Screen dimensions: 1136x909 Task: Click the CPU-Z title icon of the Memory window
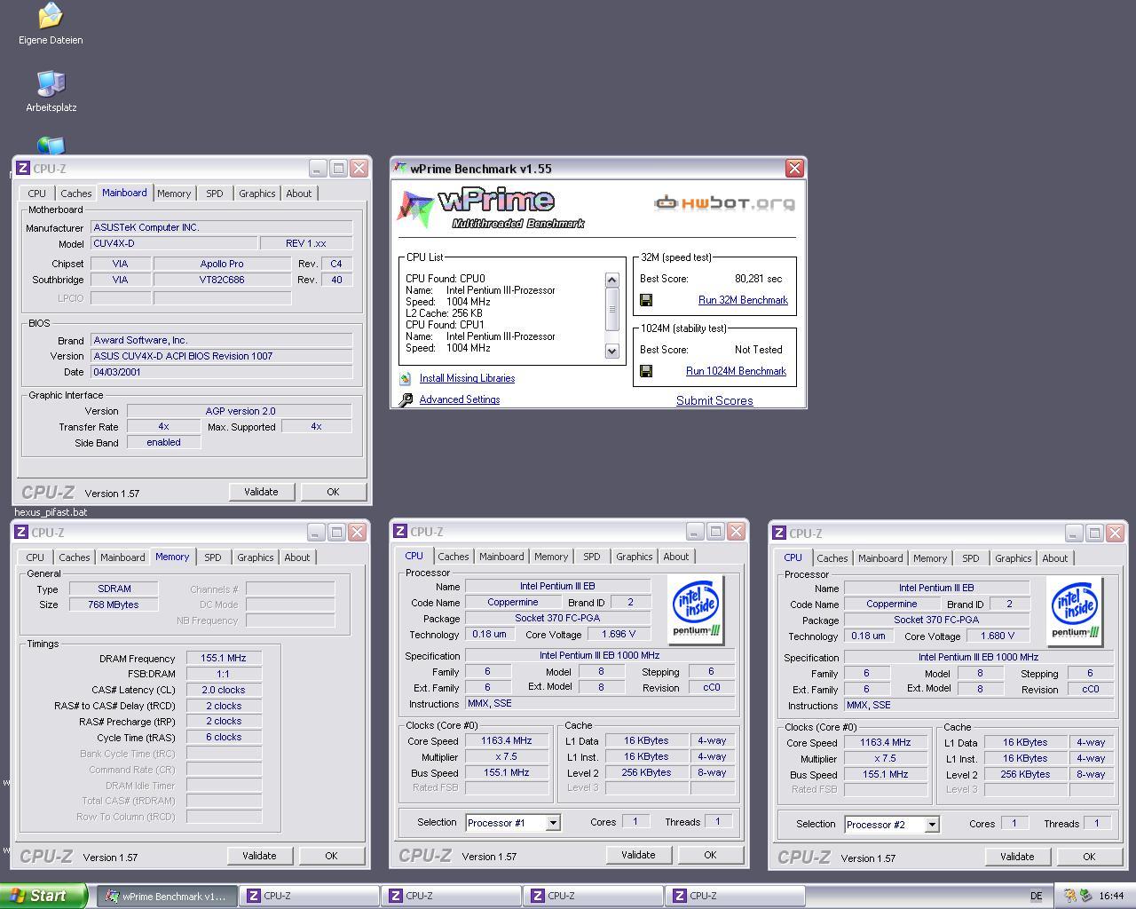tap(21, 532)
